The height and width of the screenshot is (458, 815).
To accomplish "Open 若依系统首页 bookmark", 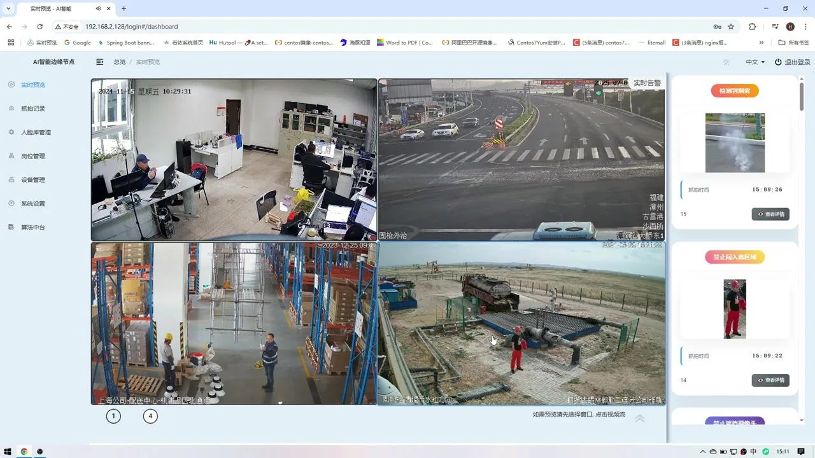I will [183, 43].
